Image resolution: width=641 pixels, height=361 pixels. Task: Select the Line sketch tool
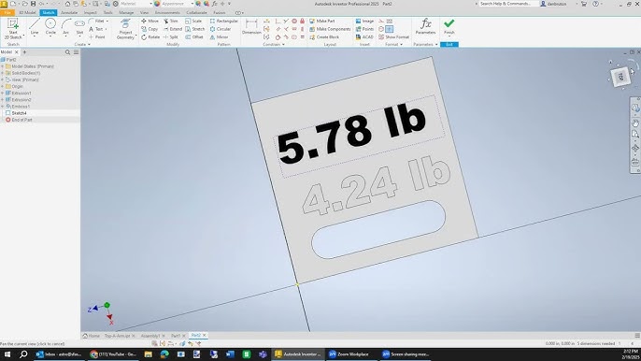click(x=35, y=27)
